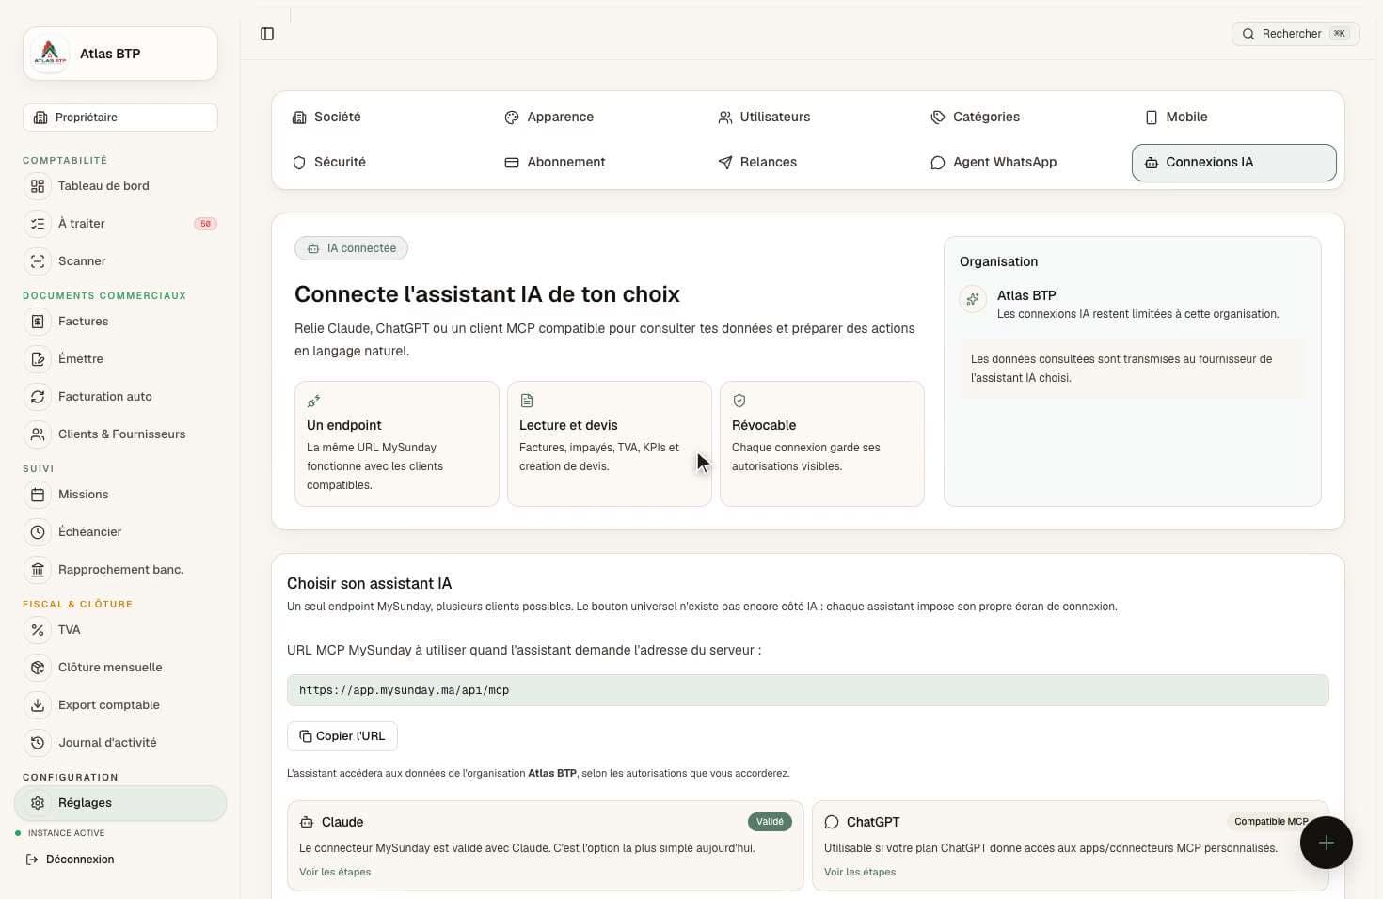Click the MCP URL code field

point(808,690)
